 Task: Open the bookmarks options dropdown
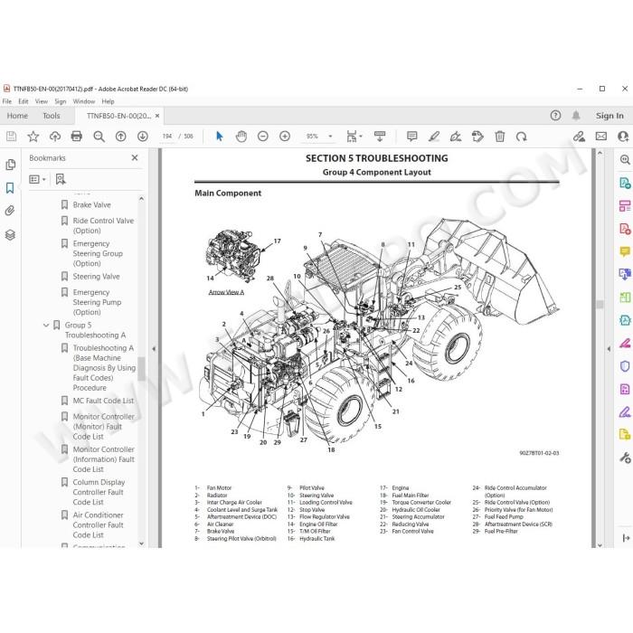coord(38,179)
